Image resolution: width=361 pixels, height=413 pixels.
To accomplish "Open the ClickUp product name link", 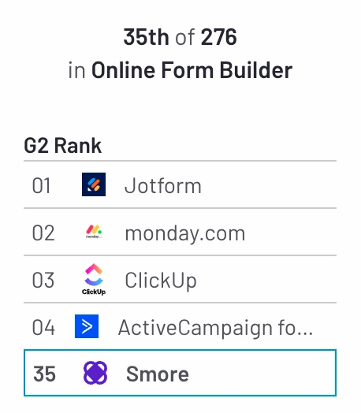I will (x=161, y=281).
